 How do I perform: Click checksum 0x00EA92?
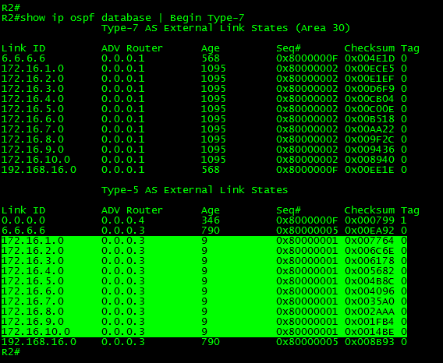[369, 231]
